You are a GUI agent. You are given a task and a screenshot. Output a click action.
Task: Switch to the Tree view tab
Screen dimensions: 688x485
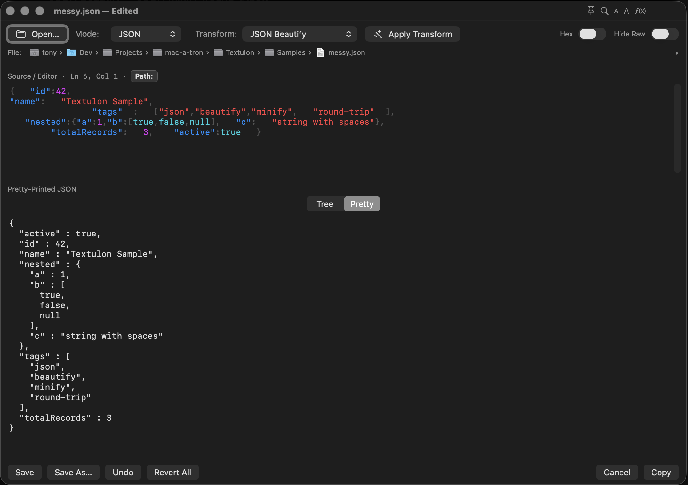pos(325,204)
